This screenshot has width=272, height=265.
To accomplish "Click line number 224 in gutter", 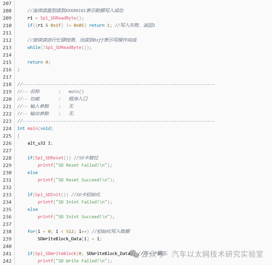I will 7,128.
